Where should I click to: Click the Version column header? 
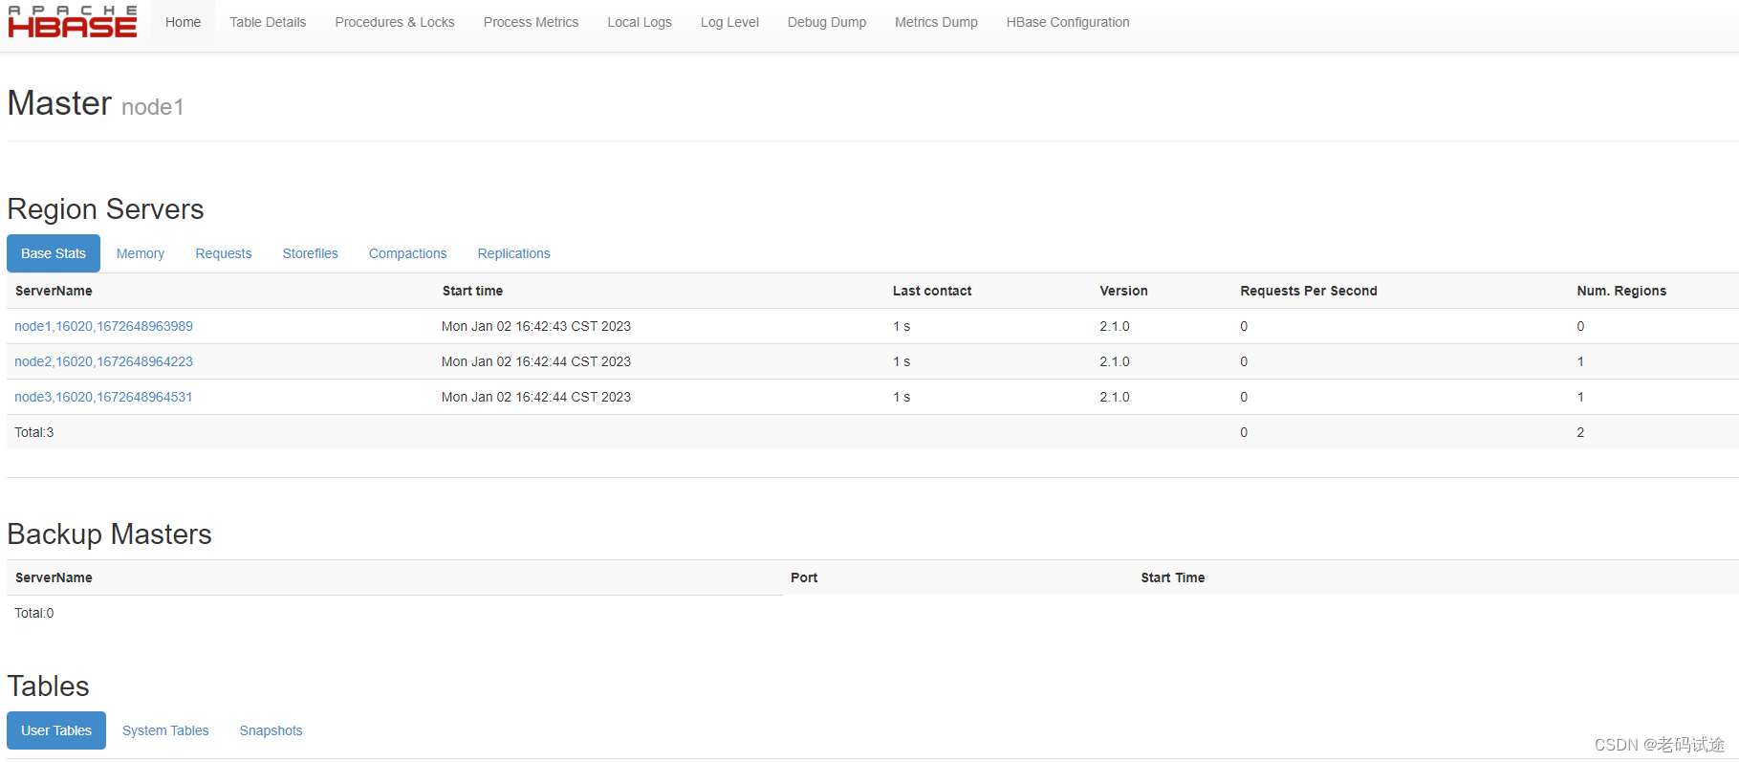1123,291
